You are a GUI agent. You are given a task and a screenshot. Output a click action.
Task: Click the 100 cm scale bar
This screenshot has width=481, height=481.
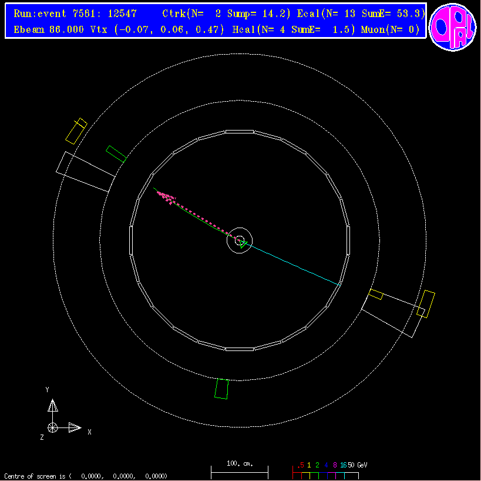click(x=240, y=469)
